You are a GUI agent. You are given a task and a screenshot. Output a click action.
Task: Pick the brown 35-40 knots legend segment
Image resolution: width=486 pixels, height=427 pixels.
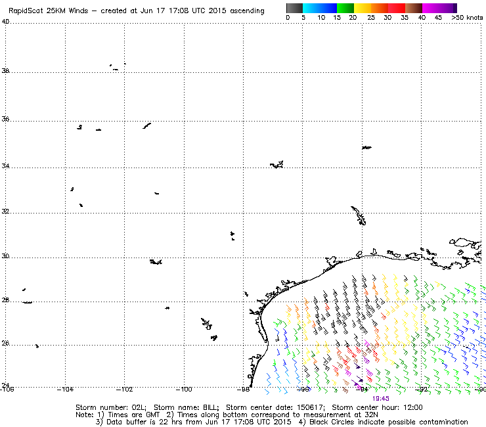tap(414, 8)
